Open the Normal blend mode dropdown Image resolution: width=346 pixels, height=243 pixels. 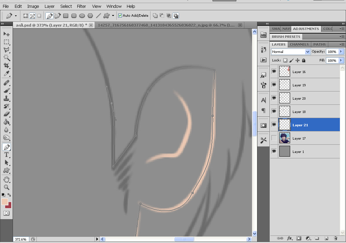pos(291,52)
